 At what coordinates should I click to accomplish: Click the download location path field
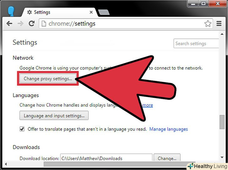click(106, 158)
